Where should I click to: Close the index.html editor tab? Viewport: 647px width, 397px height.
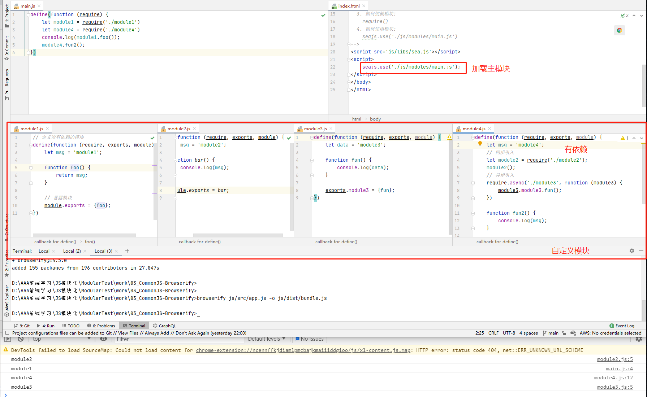click(364, 6)
